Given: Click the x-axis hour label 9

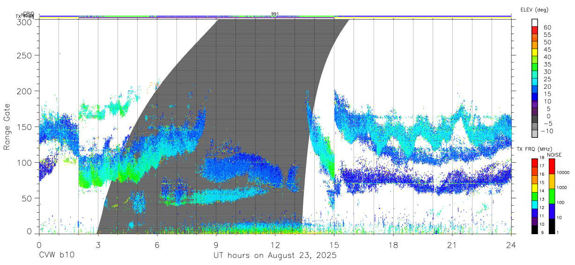Looking at the screenshot, I should [x=216, y=245].
